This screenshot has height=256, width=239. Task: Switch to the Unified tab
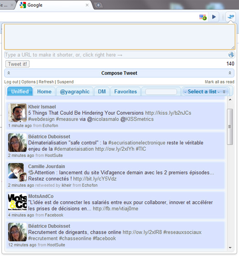click(20, 92)
